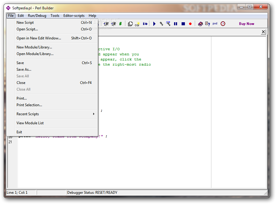Click the Close Ctrl+F4 entry

tap(56, 83)
